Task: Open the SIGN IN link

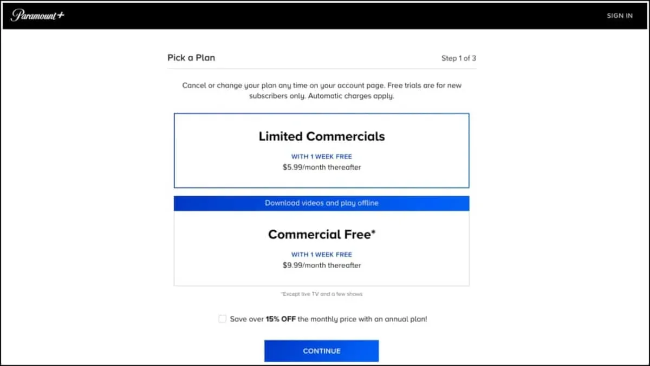Action: [619, 16]
